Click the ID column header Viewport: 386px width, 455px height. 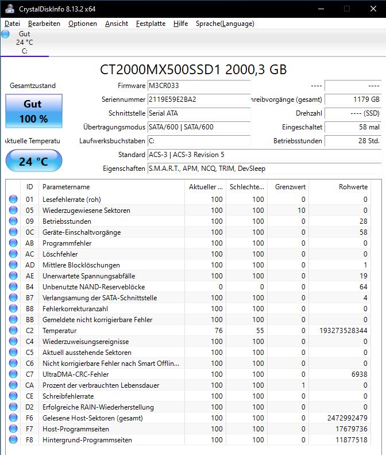coord(29,187)
